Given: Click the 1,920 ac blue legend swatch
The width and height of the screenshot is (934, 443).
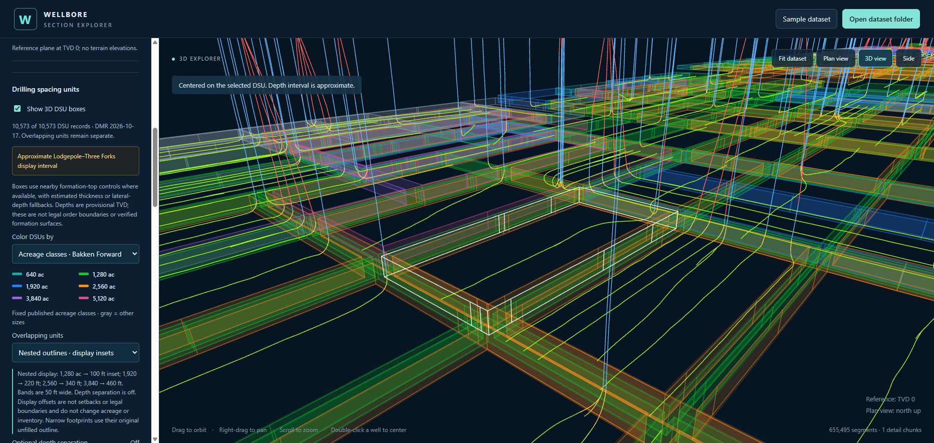Looking at the screenshot, I should coord(17,287).
